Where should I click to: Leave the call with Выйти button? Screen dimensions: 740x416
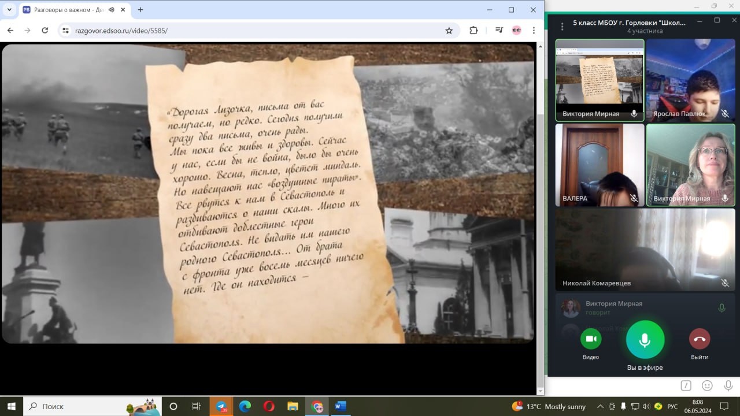pos(700,339)
